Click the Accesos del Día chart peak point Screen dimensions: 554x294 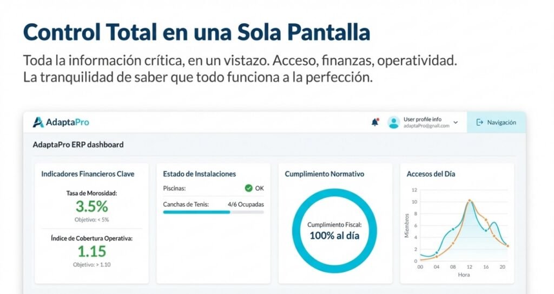click(x=470, y=201)
